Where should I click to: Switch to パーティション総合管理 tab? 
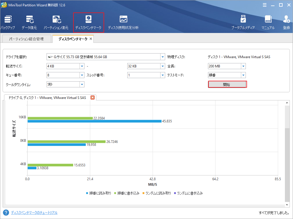pyautogui.click(x=27, y=39)
